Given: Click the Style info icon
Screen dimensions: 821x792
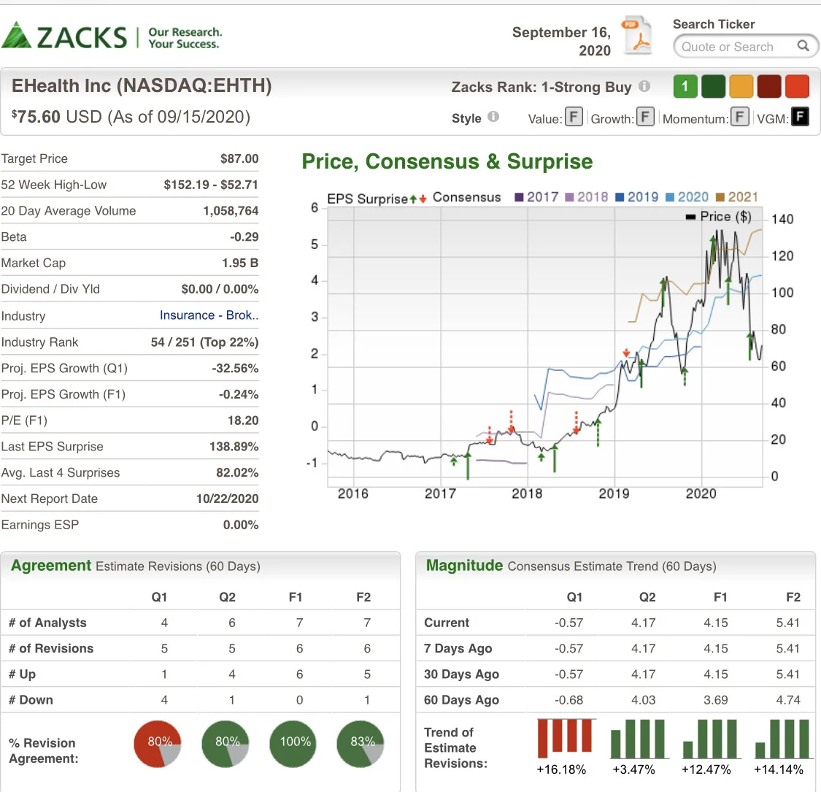Looking at the screenshot, I should pos(493,117).
